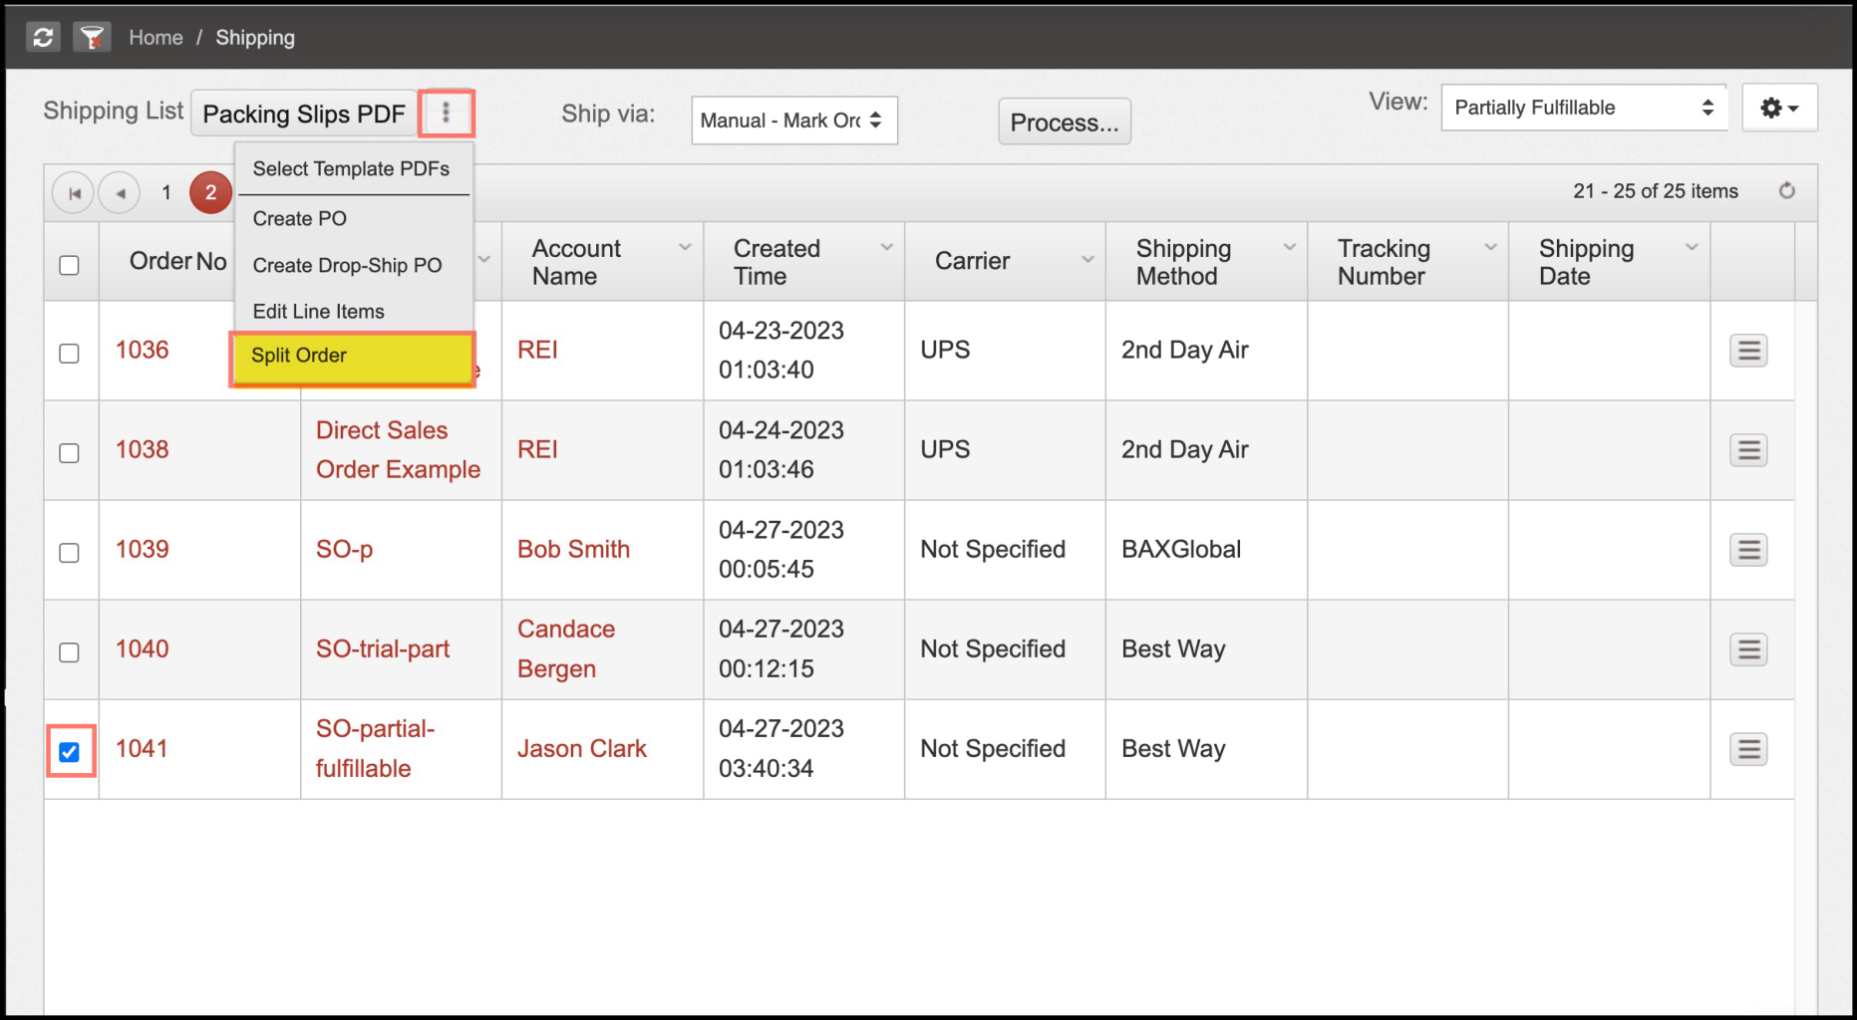
Task: Click the Process... button
Action: (1065, 122)
